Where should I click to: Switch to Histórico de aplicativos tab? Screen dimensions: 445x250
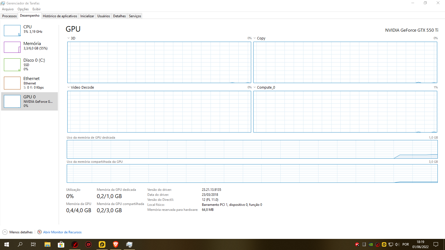coord(60,16)
